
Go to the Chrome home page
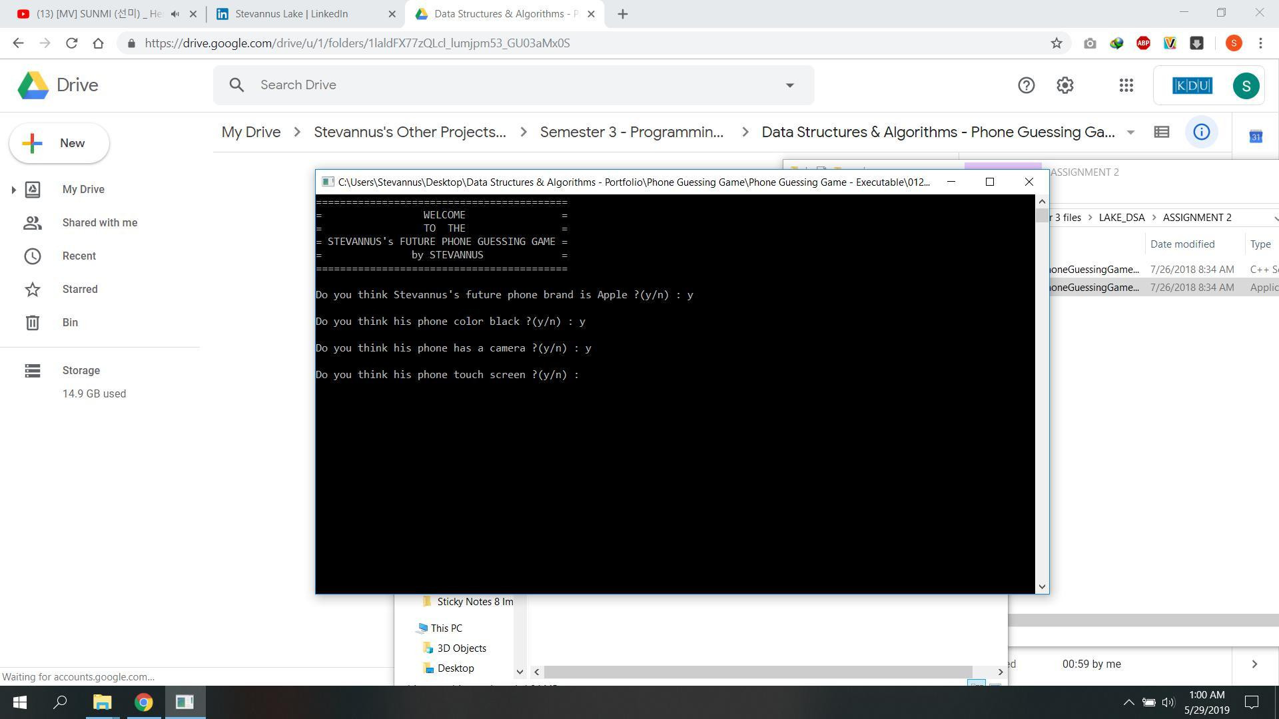98,43
